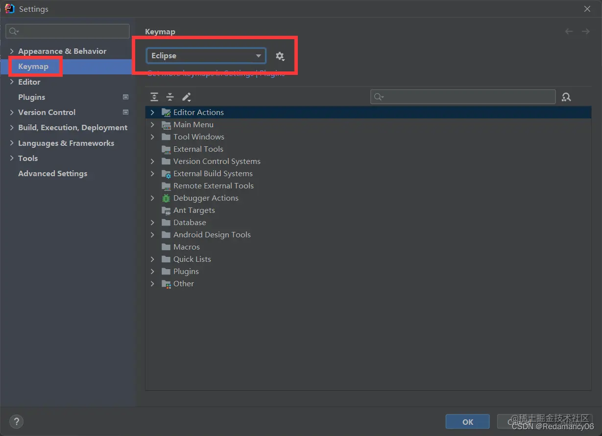This screenshot has height=436, width=602.
Task: Open the keymap gear options menu
Action: tap(280, 56)
